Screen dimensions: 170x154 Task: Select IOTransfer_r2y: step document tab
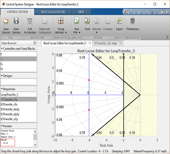click(x=106, y=43)
